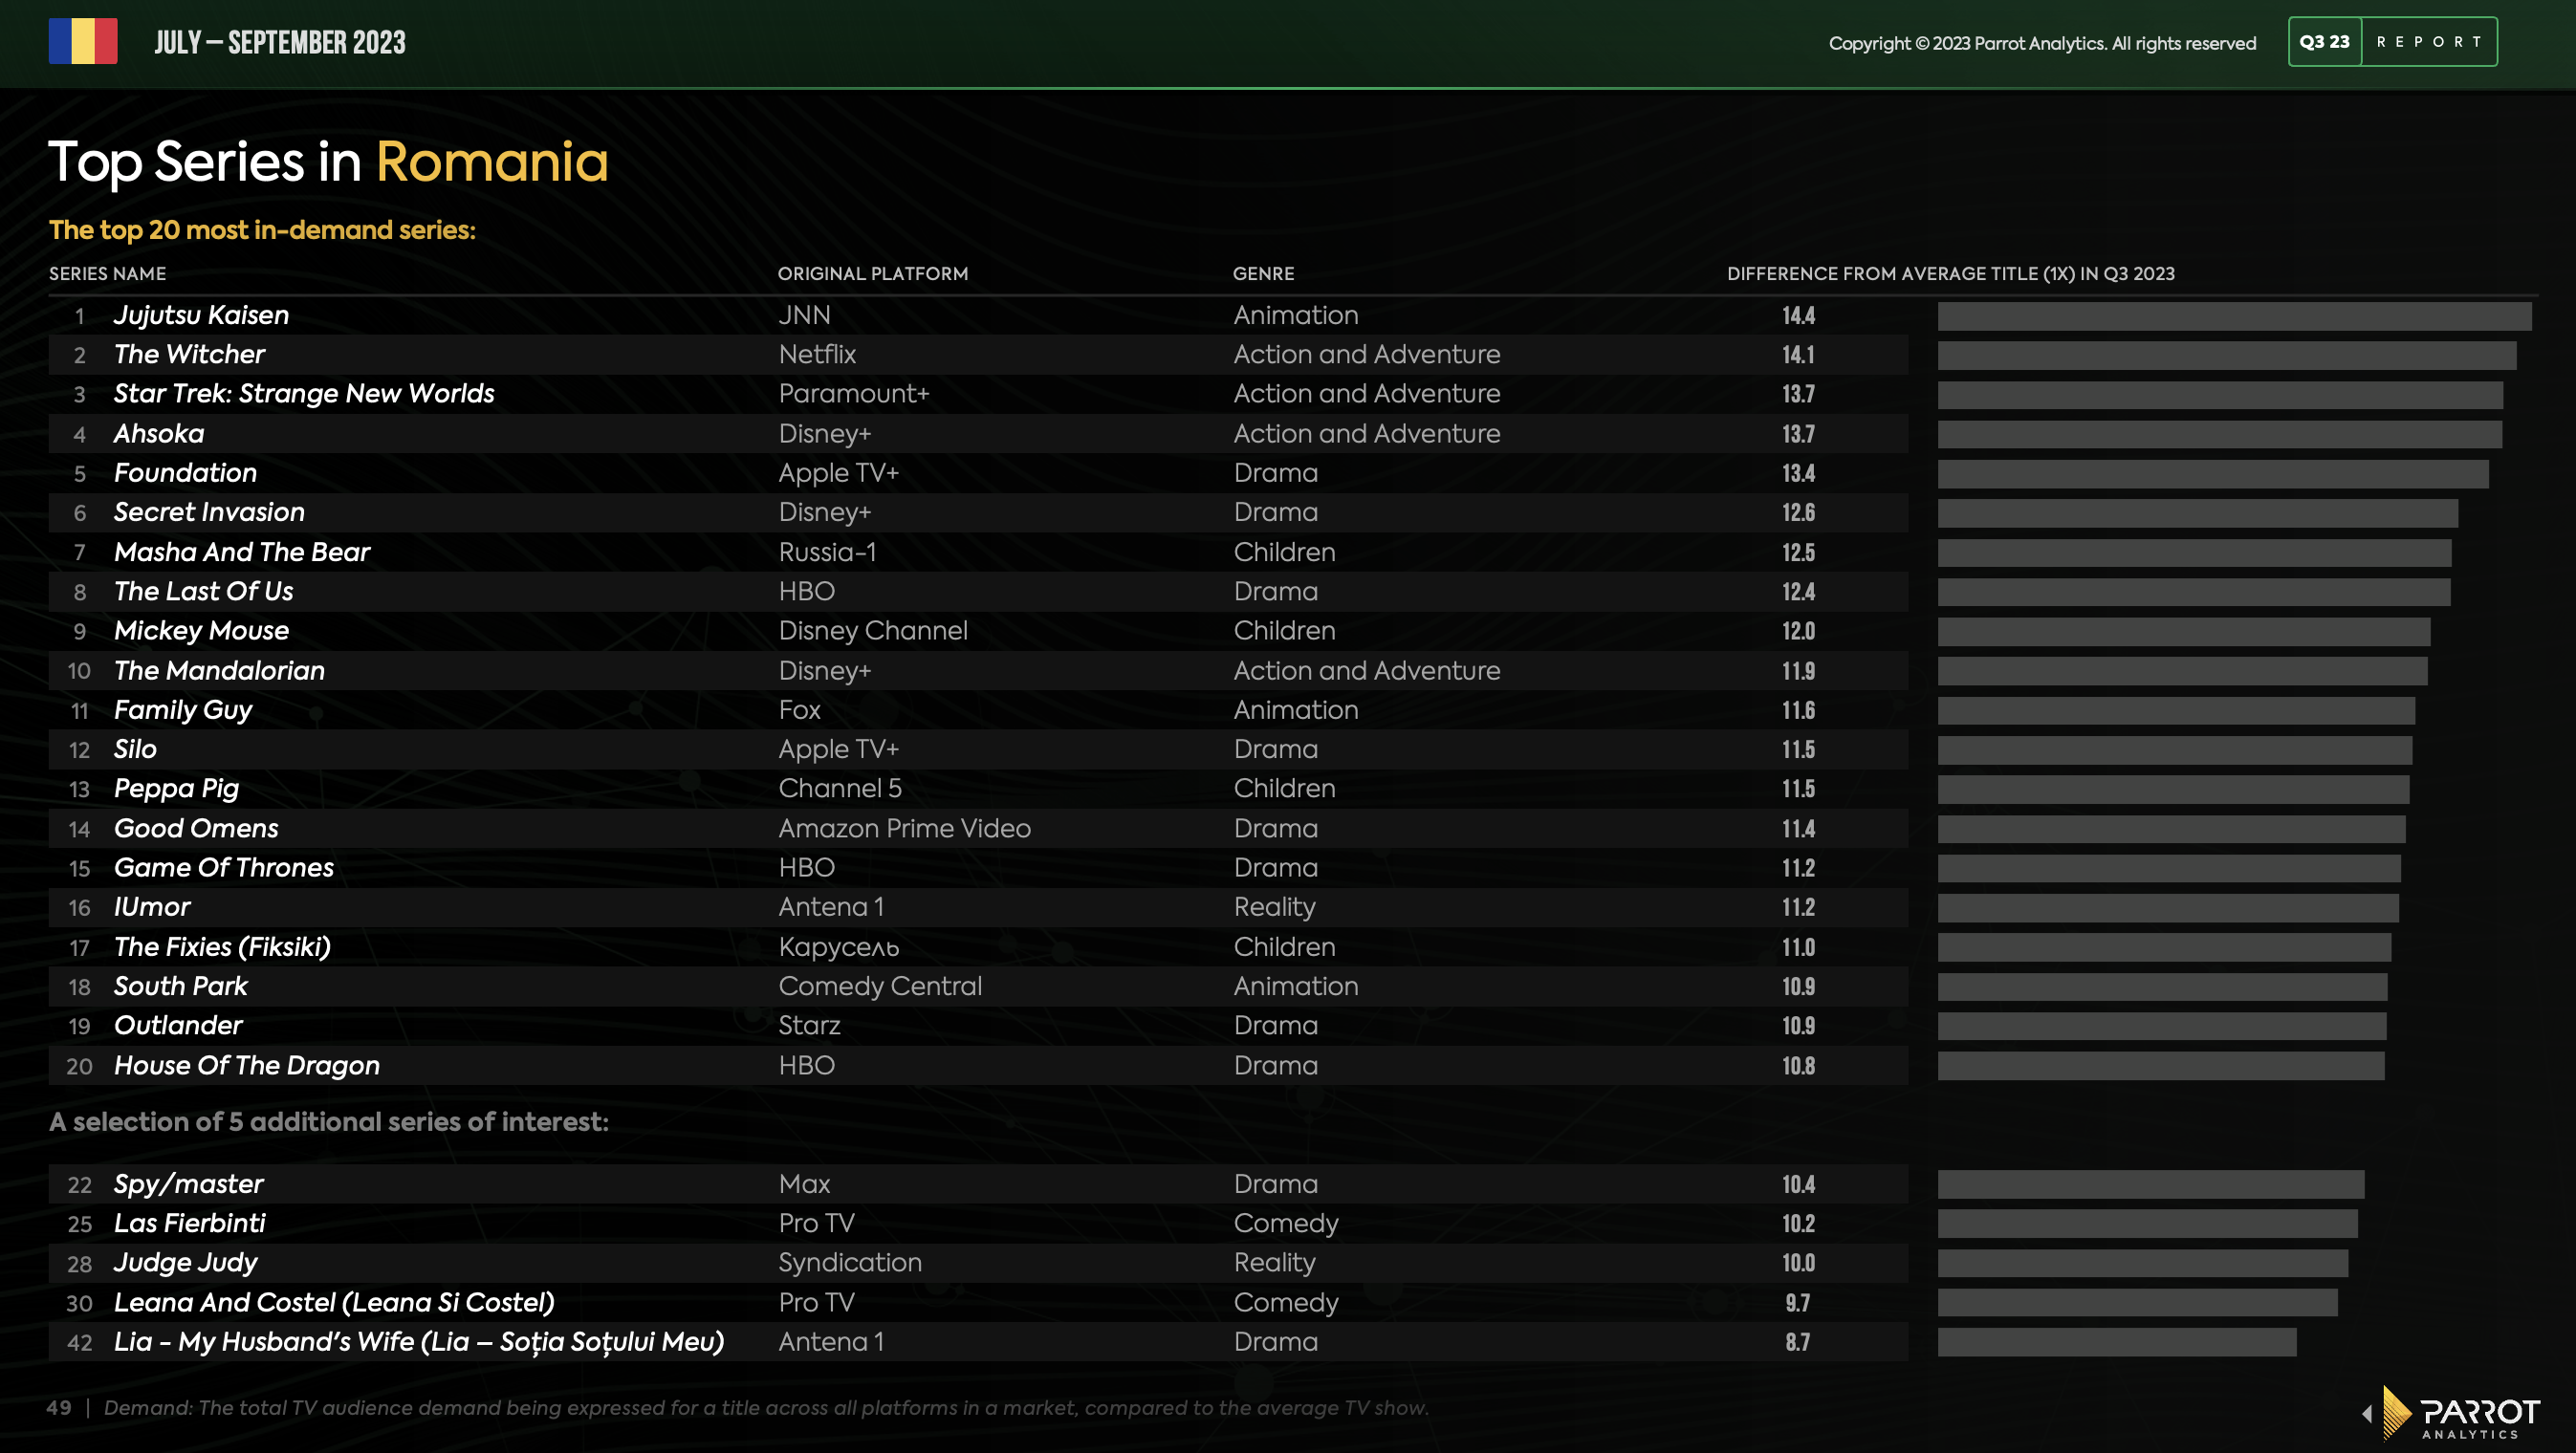Click Lia - My Husband's Wife demand bar

click(x=2117, y=1342)
